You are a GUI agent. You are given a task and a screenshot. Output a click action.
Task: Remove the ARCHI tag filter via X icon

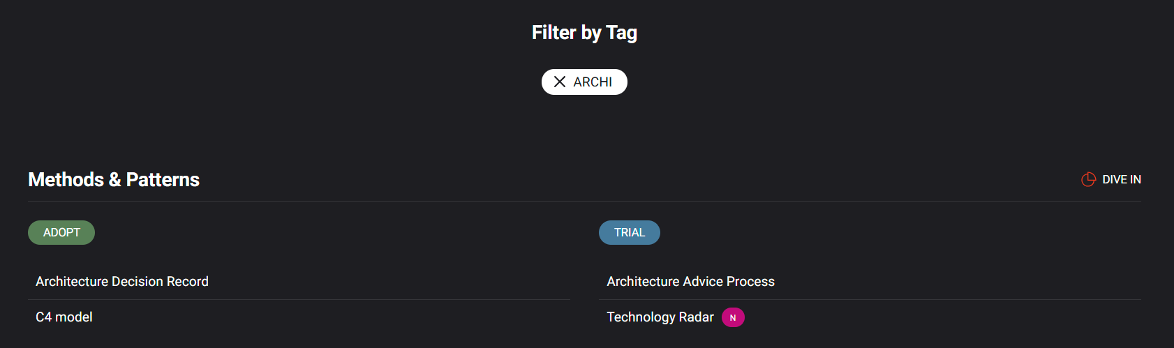point(560,82)
